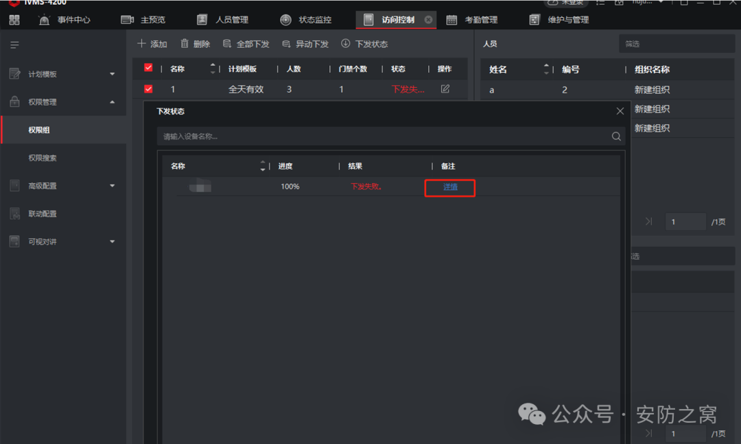
Task: Click the 删除 button
Action: click(x=195, y=44)
